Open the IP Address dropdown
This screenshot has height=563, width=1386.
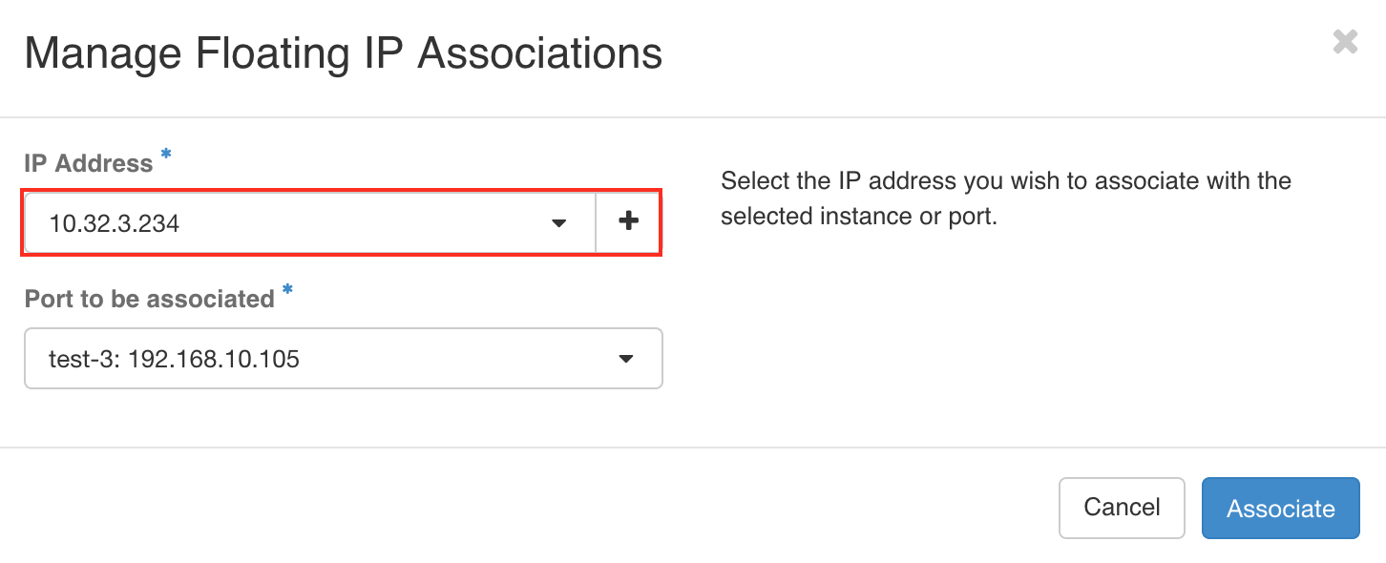[310, 223]
